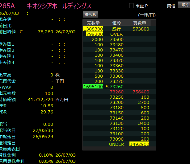Click the 成行 buy quantity 573800

(x=141, y=29)
